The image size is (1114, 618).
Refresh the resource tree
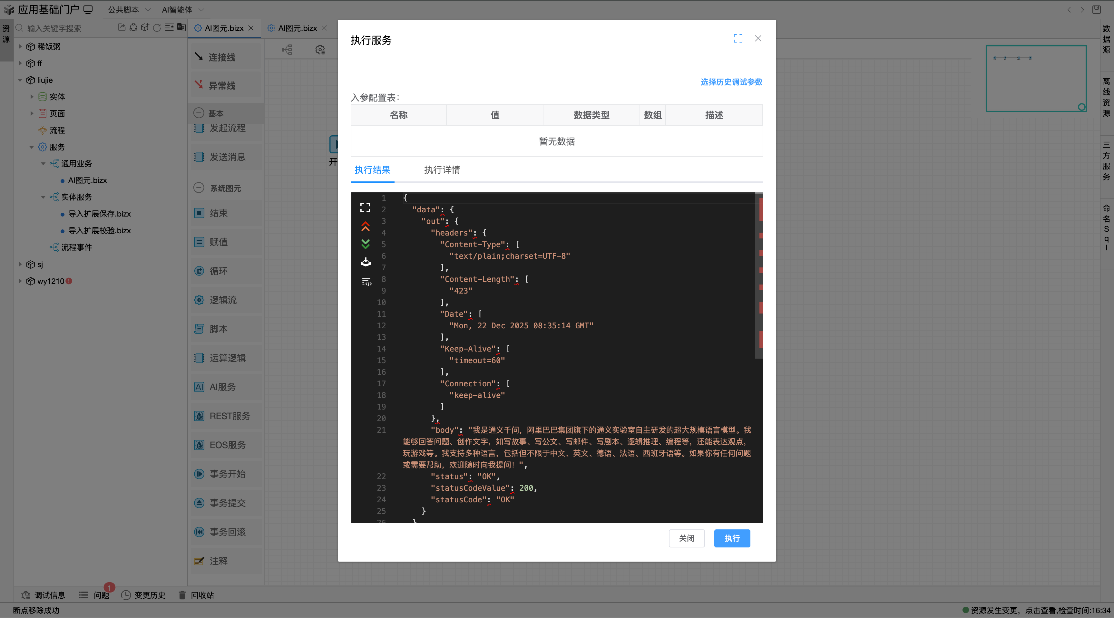click(x=157, y=28)
